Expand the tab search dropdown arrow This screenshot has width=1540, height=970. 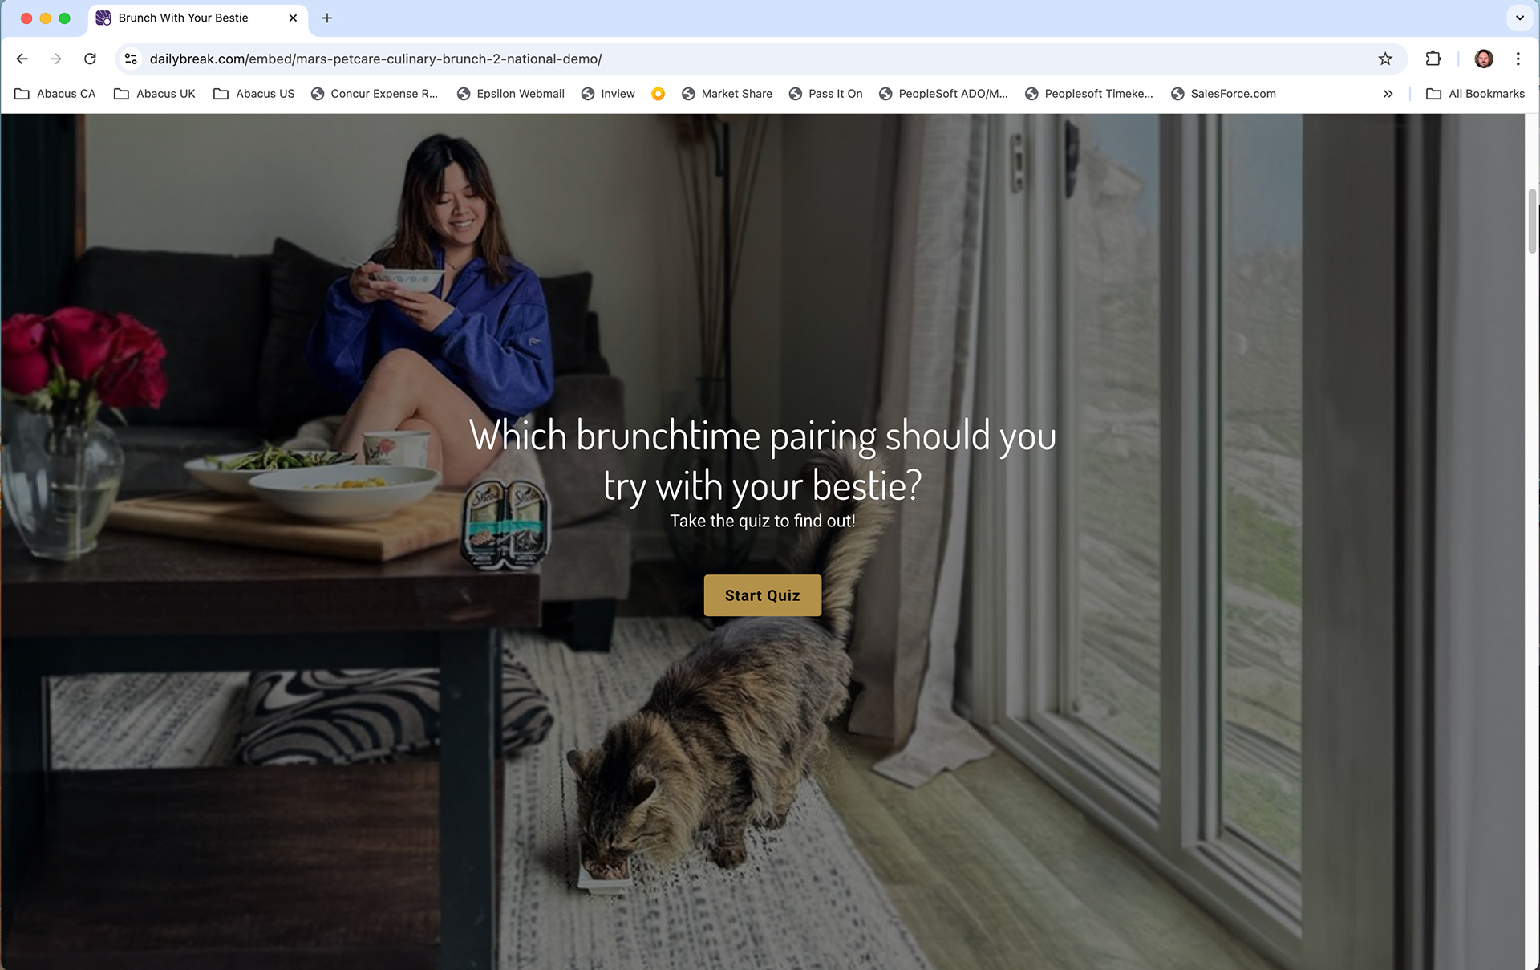point(1519,18)
